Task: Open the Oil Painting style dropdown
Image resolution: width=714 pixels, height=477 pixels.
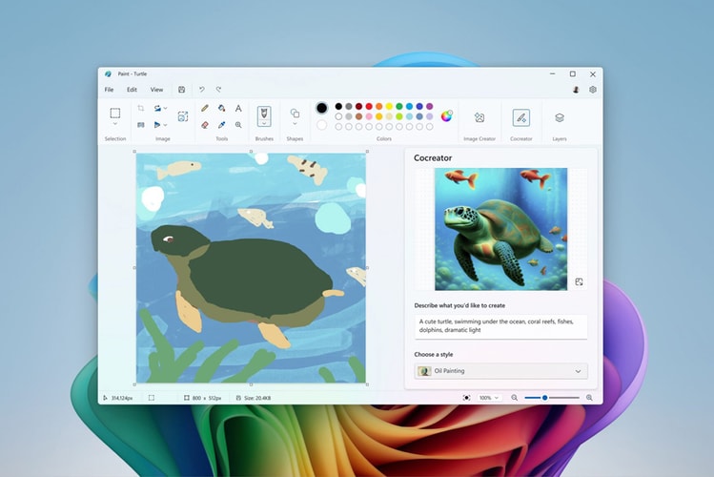Action: click(x=500, y=371)
